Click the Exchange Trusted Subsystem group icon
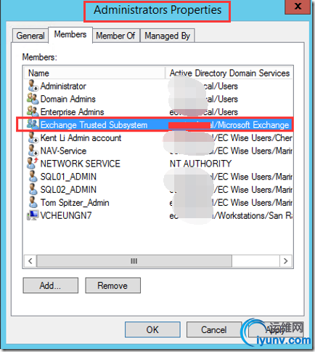 click(33, 124)
